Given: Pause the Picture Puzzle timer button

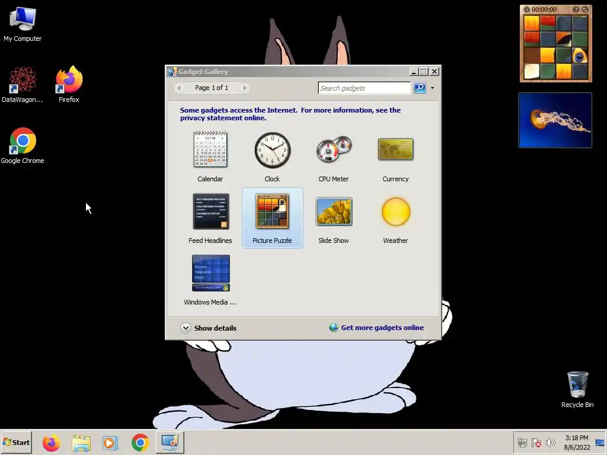Looking at the screenshot, I should [526, 9].
